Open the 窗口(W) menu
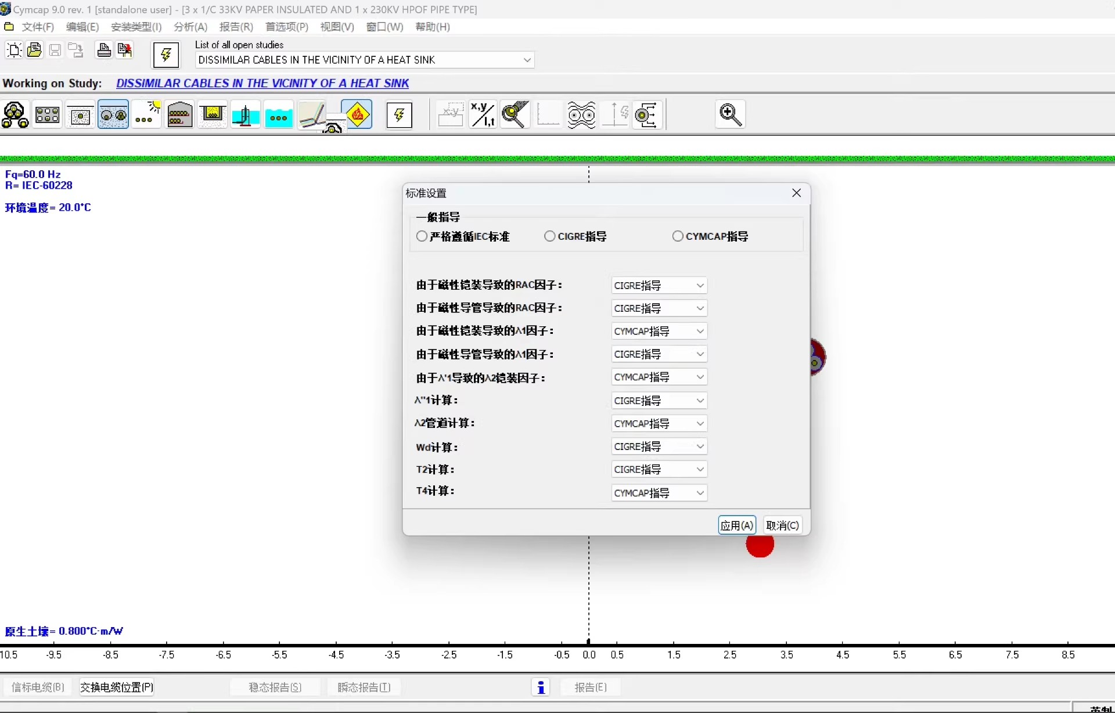This screenshot has width=1115, height=713. [x=384, y=27]
